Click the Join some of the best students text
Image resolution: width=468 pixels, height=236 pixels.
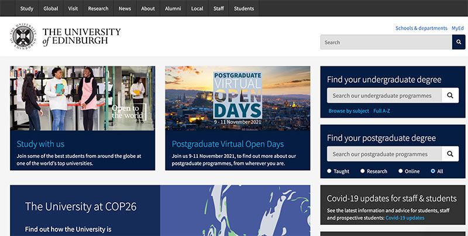pyautogui.click(x=79, y=160)
